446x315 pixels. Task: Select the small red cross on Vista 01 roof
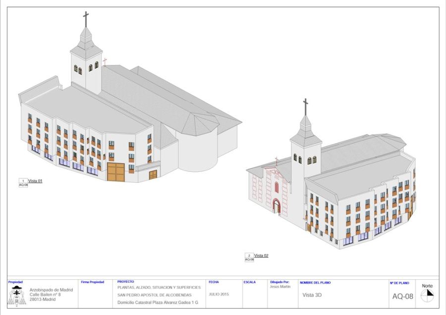pos(105,62)
